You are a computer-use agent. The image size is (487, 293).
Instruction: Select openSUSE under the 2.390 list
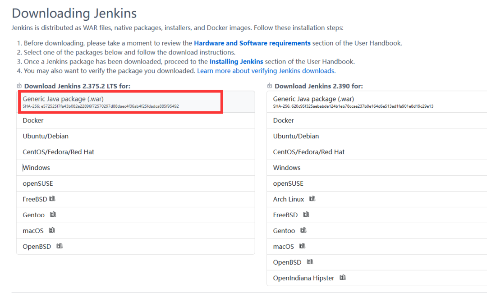377,184
